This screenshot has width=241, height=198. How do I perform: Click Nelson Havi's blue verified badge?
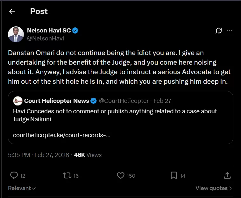pyautogui.click(x=75, y=31)
